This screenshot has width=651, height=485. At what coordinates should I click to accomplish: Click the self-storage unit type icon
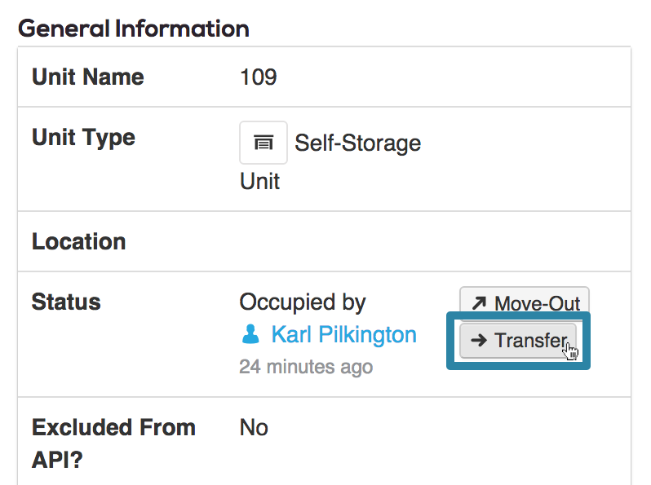(x=263, y=143)
